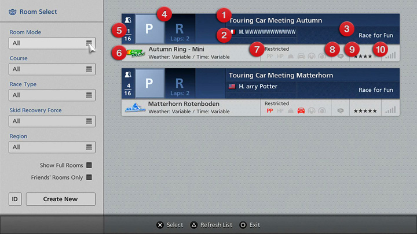417x234 pixels.
Task: Click the Matterhorn Rotenboden course logo
Action: click(134, 107)
